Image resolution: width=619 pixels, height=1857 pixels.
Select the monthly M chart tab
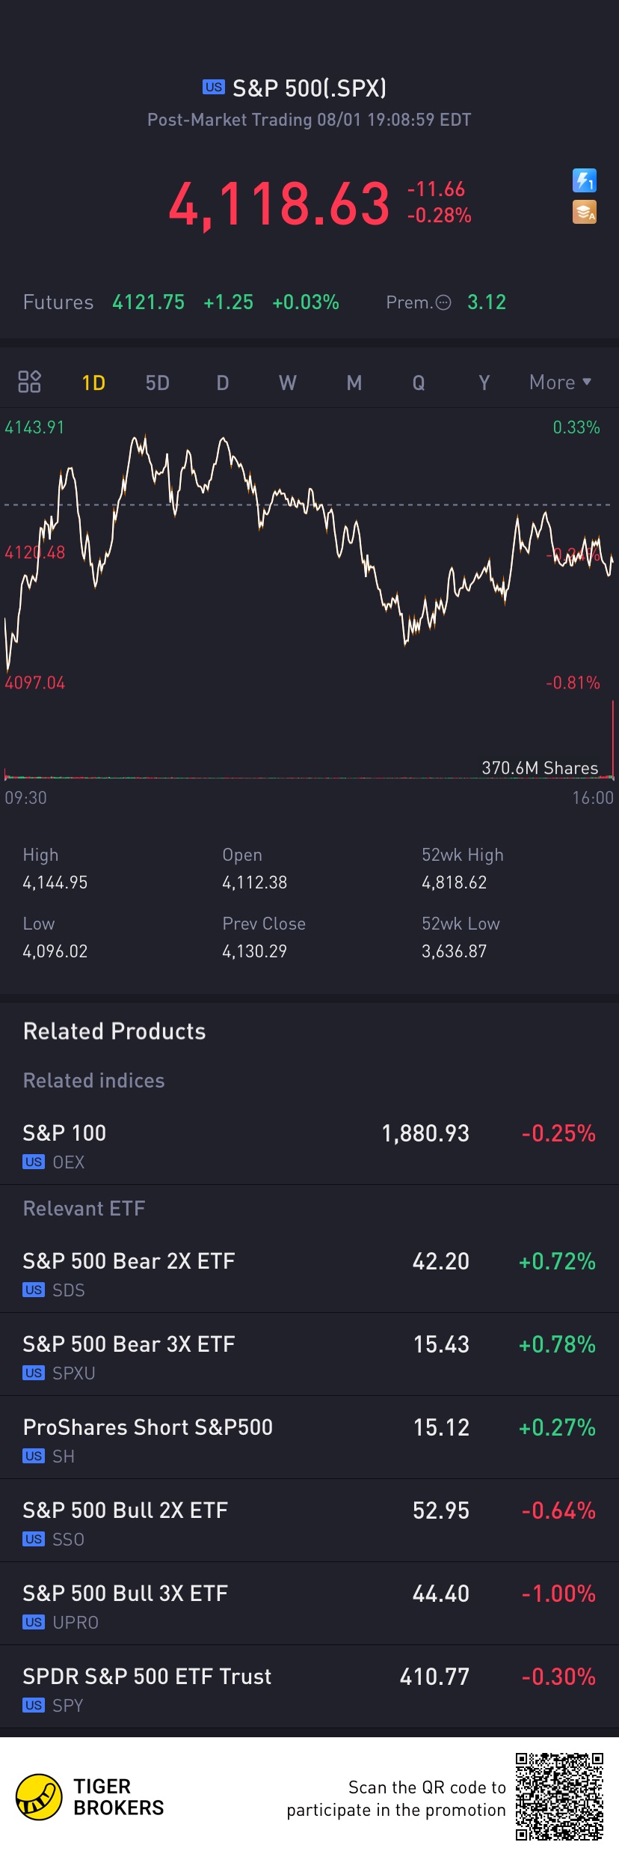coord(354,383)
